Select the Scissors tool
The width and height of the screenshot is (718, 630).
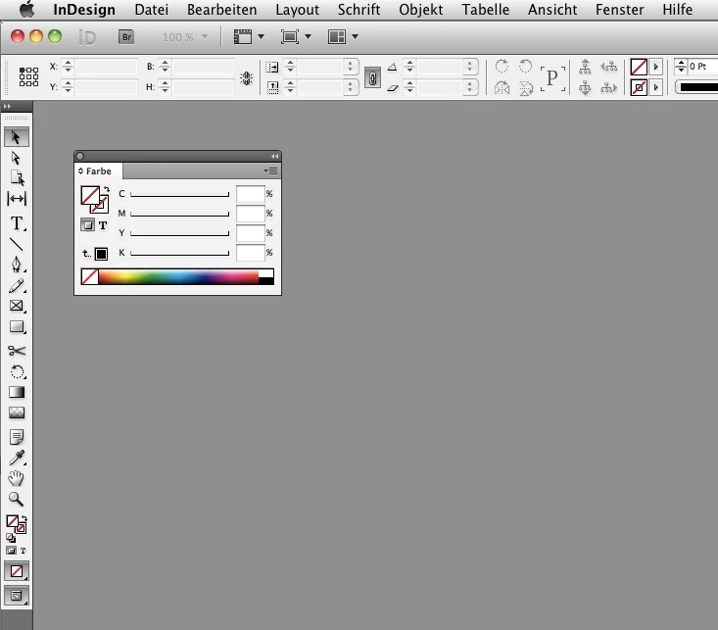tap(17, 351)
